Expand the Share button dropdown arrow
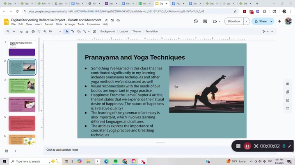 click(x=271, y=21)
